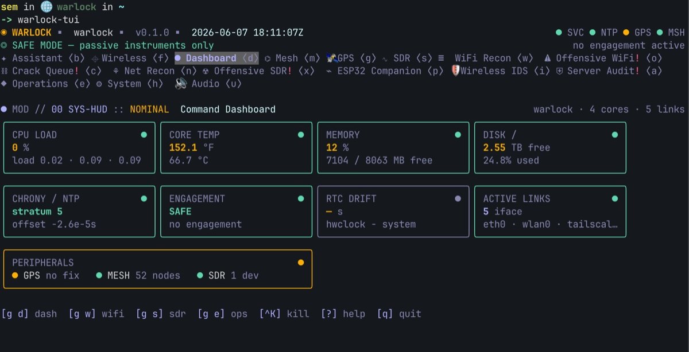Click the orange dot on PERIPHERALS card
Image resolution: width=689 pixels, height=352 pixels.
301,262
